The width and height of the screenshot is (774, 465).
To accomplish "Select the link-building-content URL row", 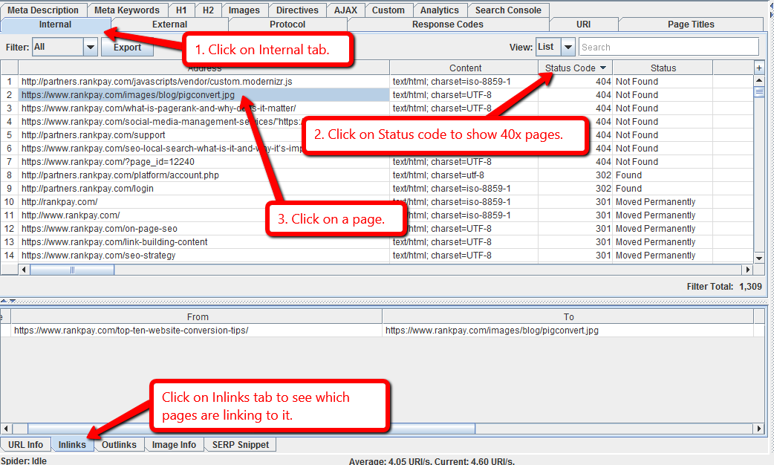I will (x=204, y=241).
